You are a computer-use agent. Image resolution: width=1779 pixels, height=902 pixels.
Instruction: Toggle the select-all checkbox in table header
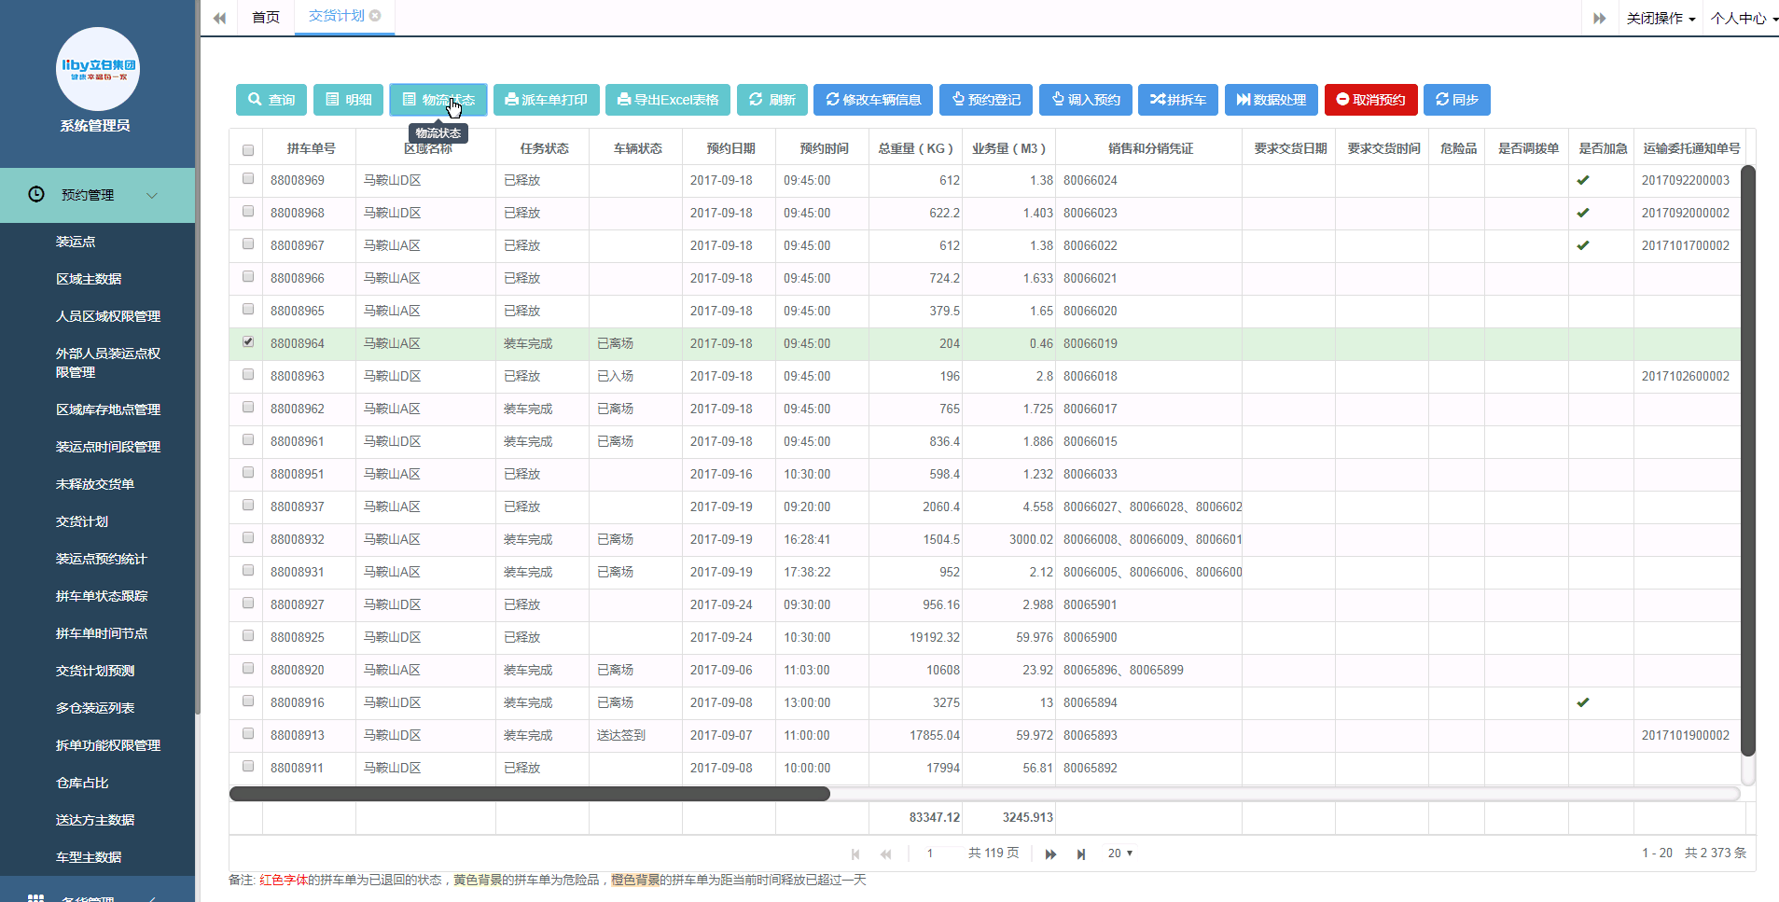click(x=248, y=150)
